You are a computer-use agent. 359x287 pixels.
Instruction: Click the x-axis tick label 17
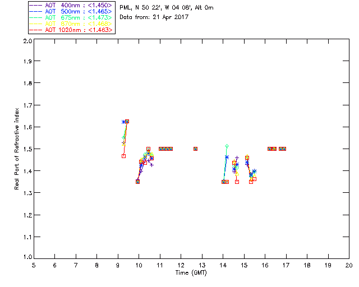tap(286, 265)
